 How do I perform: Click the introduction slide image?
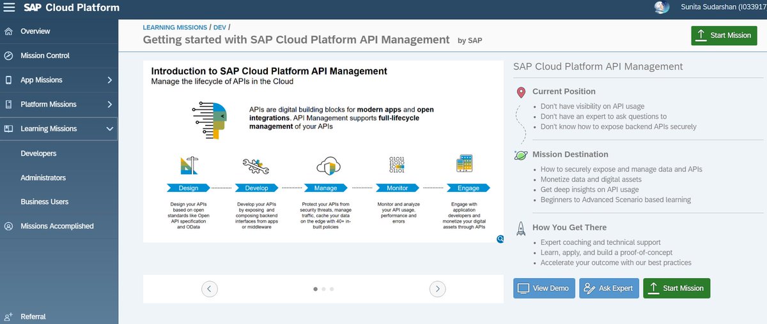pos(323,152)
